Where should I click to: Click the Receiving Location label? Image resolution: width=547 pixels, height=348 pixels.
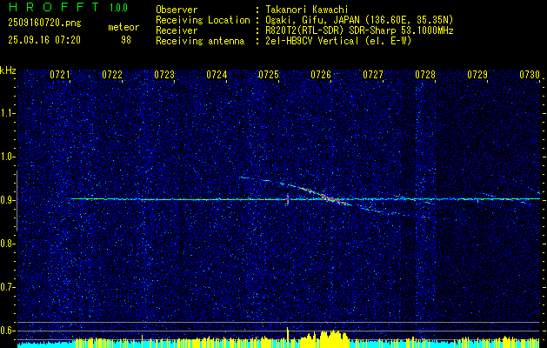point(203,20)
